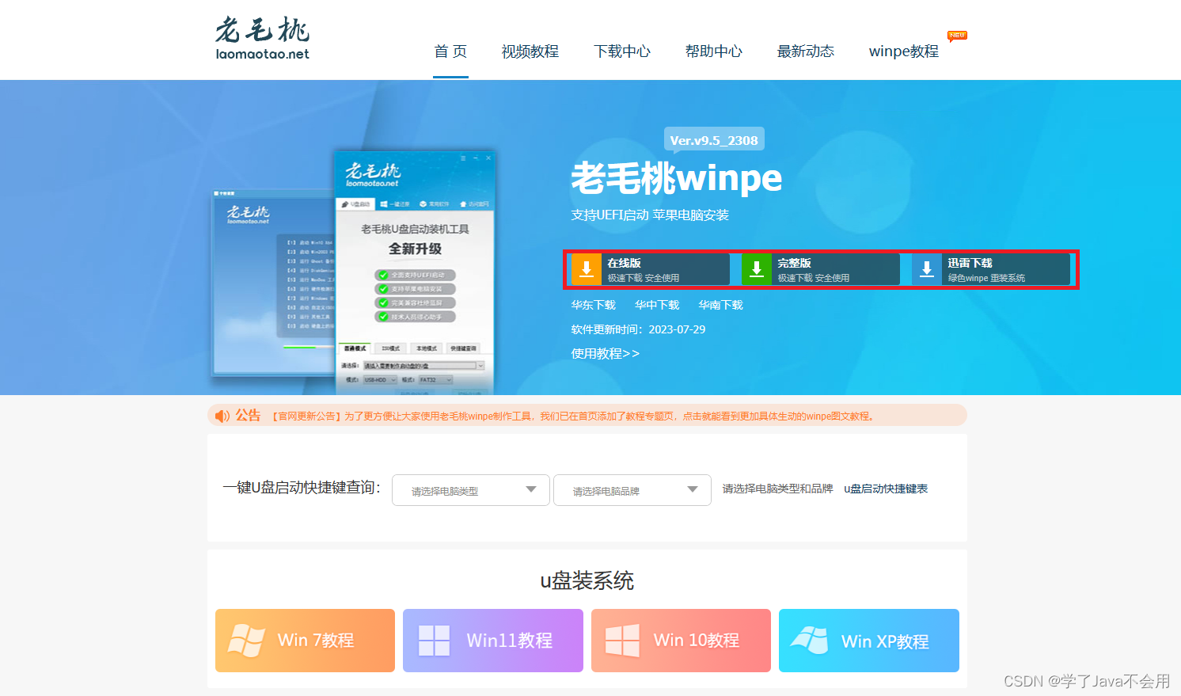Open the 使用教程>> link
The height and width of the screenshot is (696, 1181).
[x=606, y=354]
